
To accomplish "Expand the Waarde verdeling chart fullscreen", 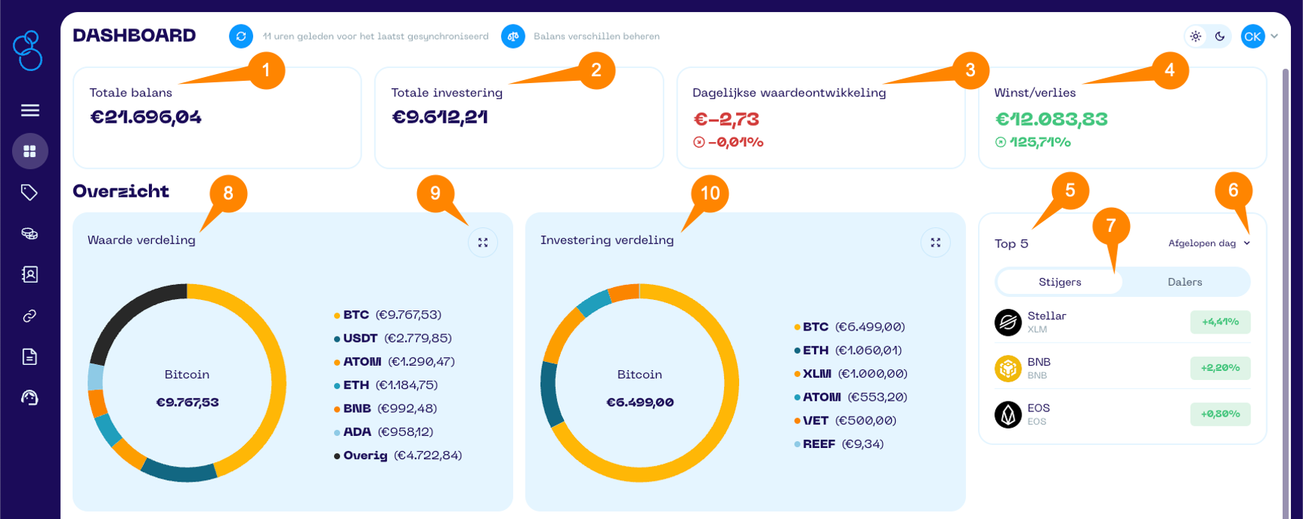I will [483, 242].
